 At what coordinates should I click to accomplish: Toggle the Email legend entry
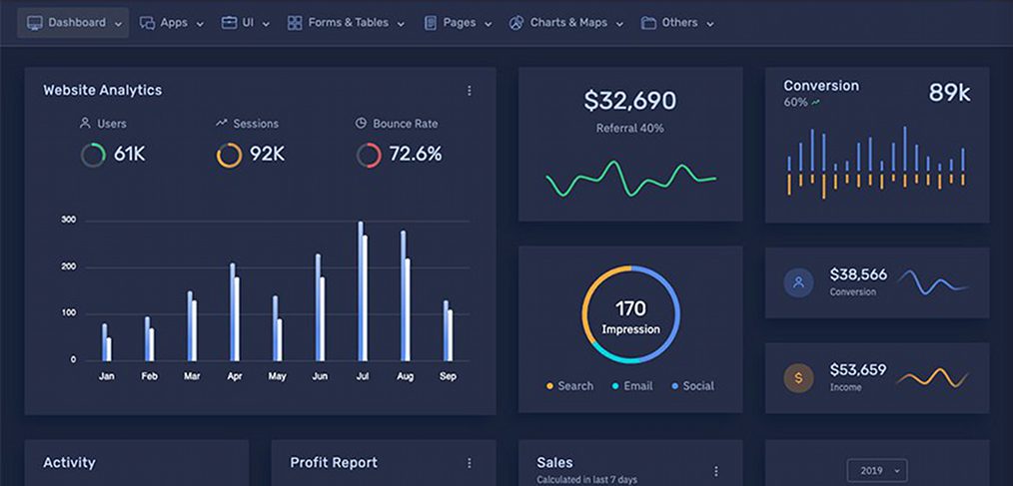(632, 386)
